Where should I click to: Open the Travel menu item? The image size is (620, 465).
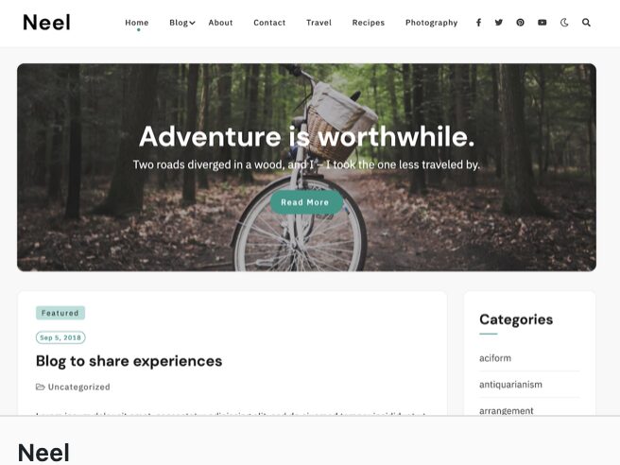319,23
